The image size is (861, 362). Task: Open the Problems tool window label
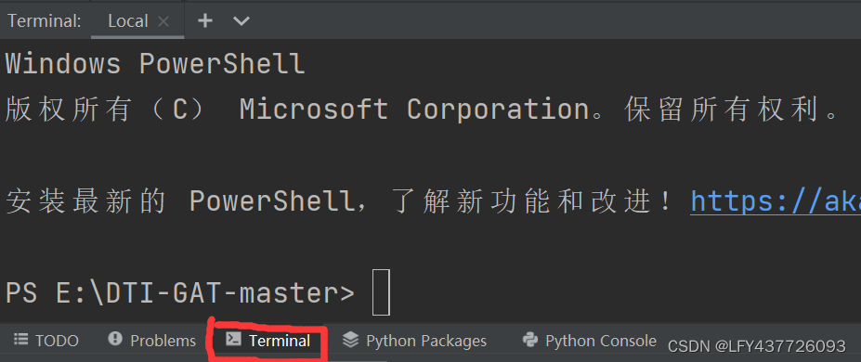(163, 341)
